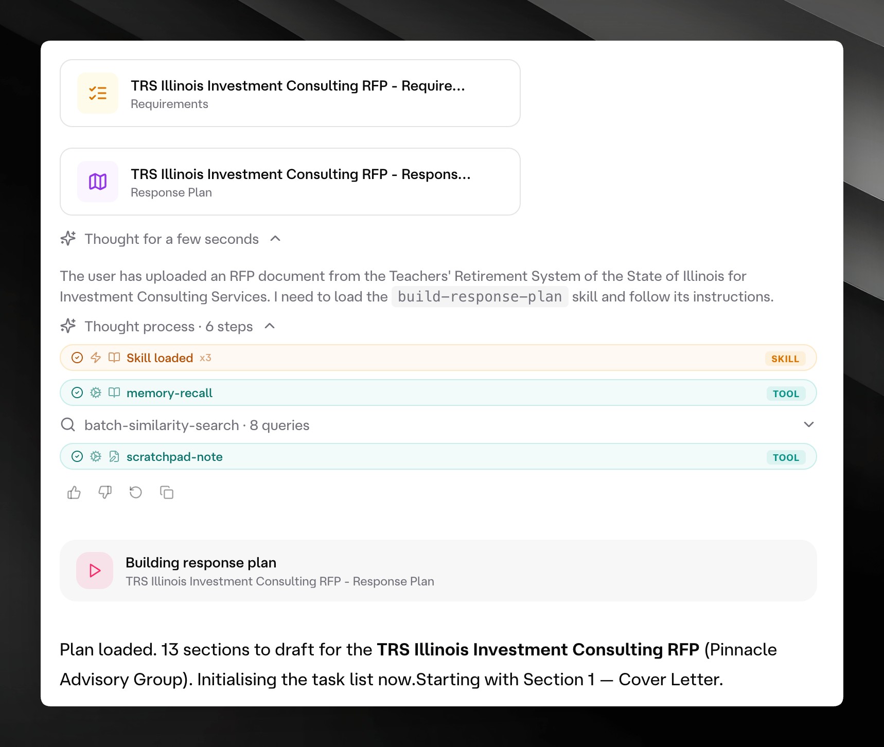884x747 pixels.
Task: Collapse 'Thought process · 6 steps' chevron
Action: click(x=270, y=326)
